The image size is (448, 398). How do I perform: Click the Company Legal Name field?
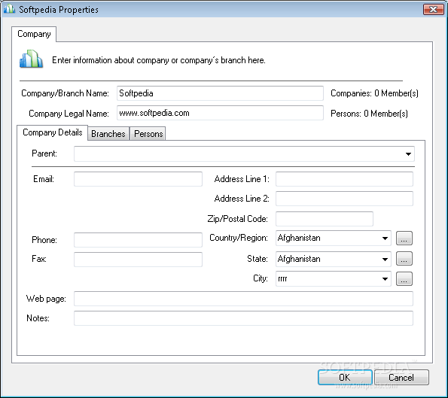click(x=220, y=113)
